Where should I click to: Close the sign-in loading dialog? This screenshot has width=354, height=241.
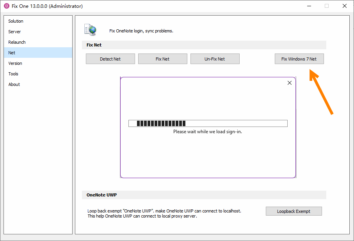pyautogui.click(x=290, y=83)
